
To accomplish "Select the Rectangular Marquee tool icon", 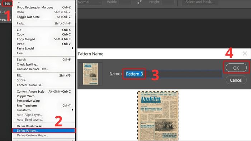I will [3, 11].
